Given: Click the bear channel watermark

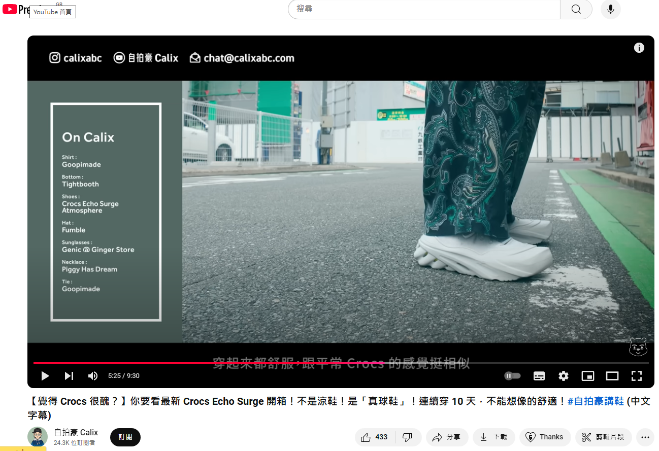Looking at the screenshot, I should point(638,347).
